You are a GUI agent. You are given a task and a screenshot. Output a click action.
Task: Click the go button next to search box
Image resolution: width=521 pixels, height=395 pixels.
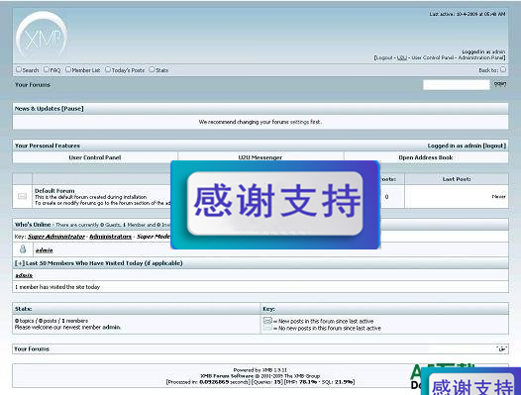point(500,84)
